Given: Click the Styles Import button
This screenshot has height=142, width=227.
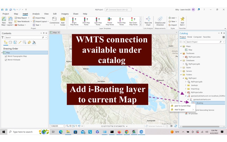Looking at the screenshot, I should [x=173, y=25].
